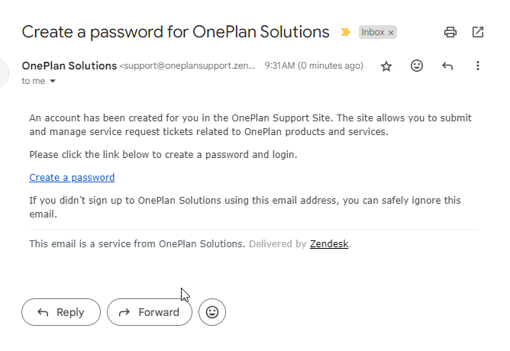510x351 pixels.
Task: Click the 9:31 AM timestamp
Action: (x=314, y=66)
